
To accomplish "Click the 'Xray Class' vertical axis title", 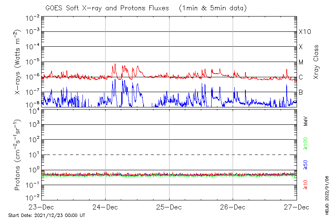I will click(x=316, y=62).
